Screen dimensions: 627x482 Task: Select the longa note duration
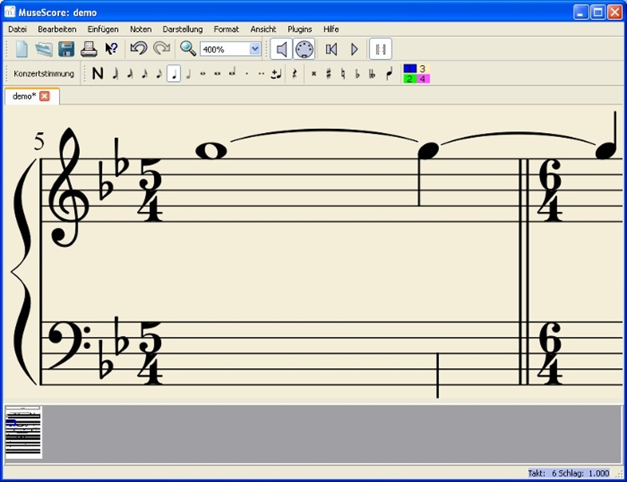[x=232, y=72]
